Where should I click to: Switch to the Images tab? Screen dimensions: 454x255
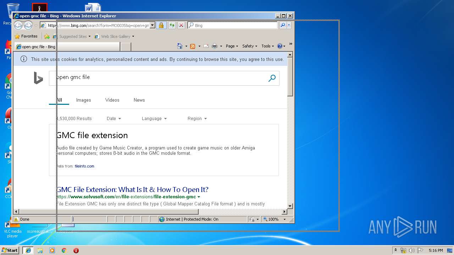[84, 100]
